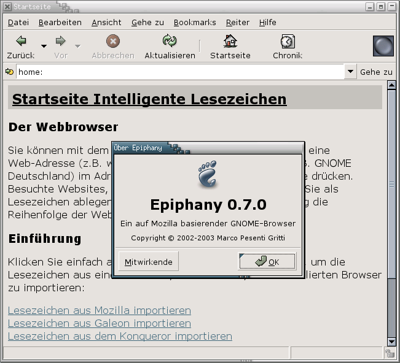
Task: Click the Abbrechen stop icon
Action: click(113, 42)
